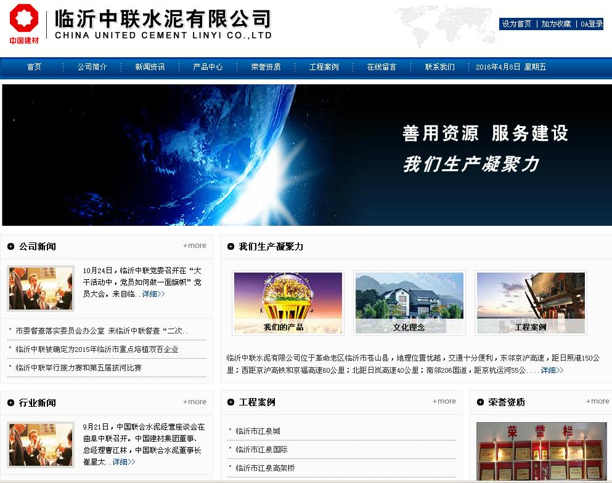The image size is (612, 483).
Task: Go to 产品中心 navigation item
Action: 208,67
